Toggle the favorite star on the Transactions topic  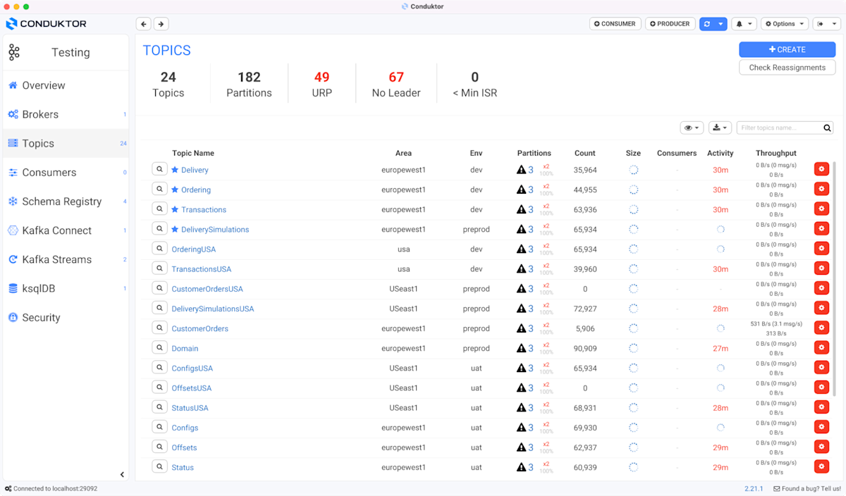point(176,209)
